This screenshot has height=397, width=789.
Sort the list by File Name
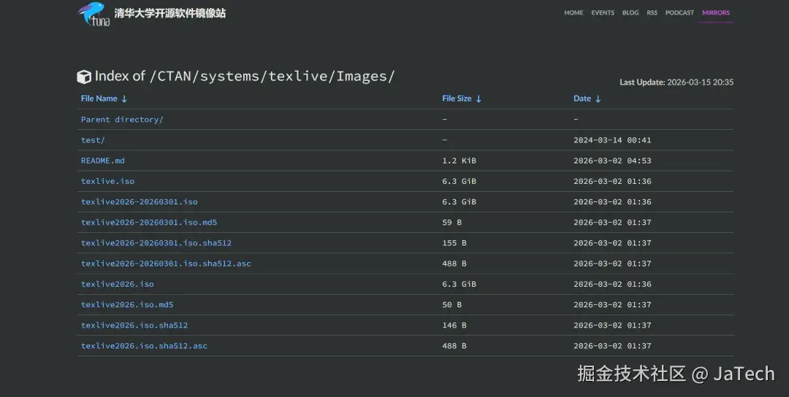(104, 99)
